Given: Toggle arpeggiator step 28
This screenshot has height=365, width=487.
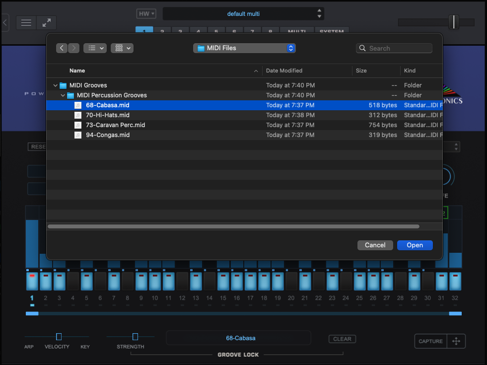Looking at the screenshot, I should click(401, 281).
